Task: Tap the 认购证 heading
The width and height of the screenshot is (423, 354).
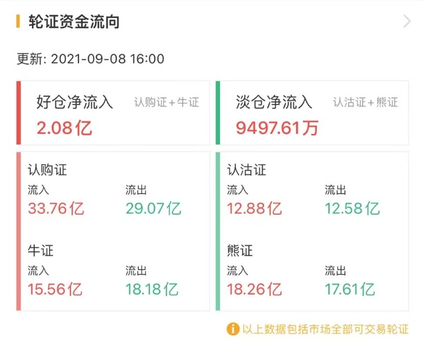Action: (x=47, y=170)
